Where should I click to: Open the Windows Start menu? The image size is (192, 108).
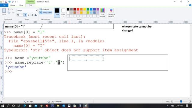pyautogui.click(x=3, y=106)
